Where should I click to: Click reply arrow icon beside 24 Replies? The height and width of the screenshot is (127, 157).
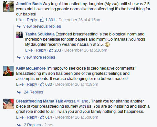pyautogui.click(x=19, y=92)
